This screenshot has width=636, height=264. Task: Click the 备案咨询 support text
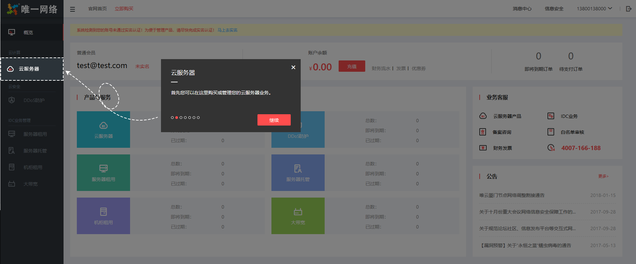(502, 132)
